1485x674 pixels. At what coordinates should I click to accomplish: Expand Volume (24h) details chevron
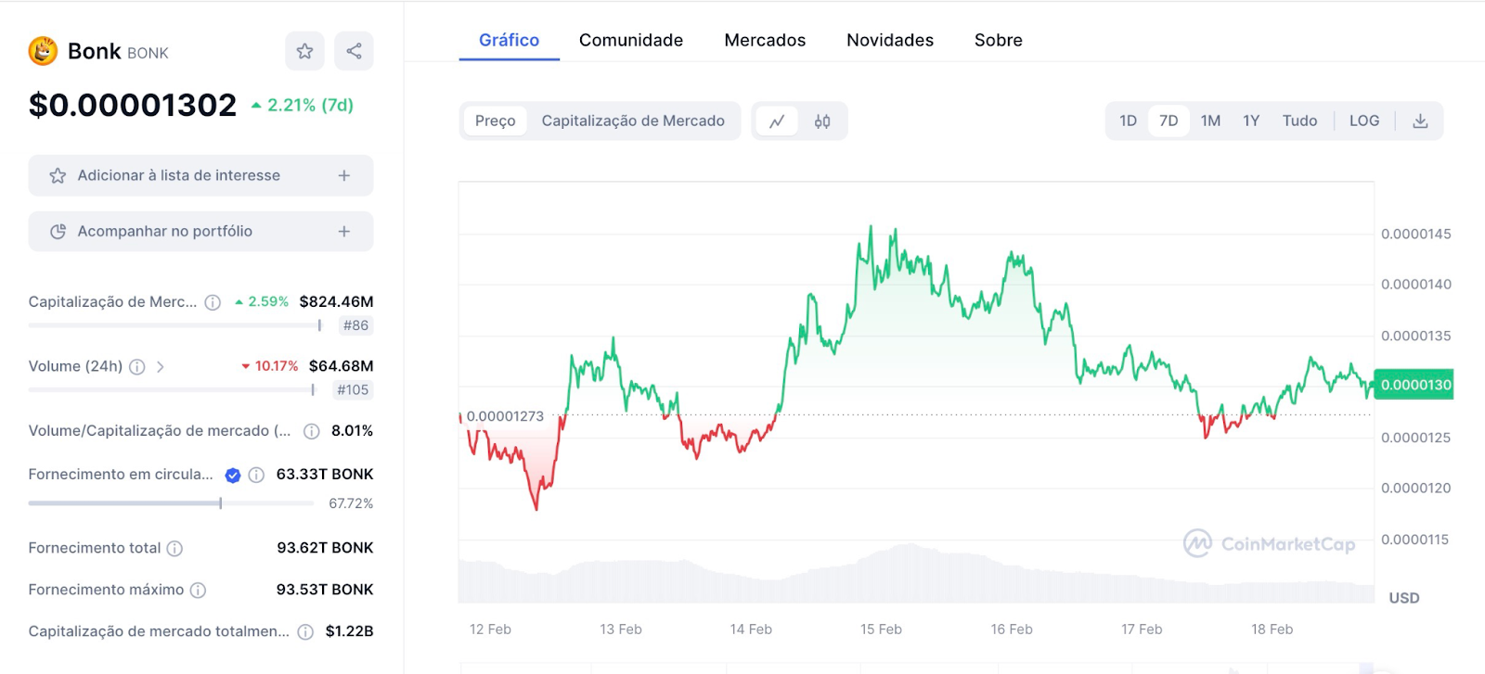point(161,367)
